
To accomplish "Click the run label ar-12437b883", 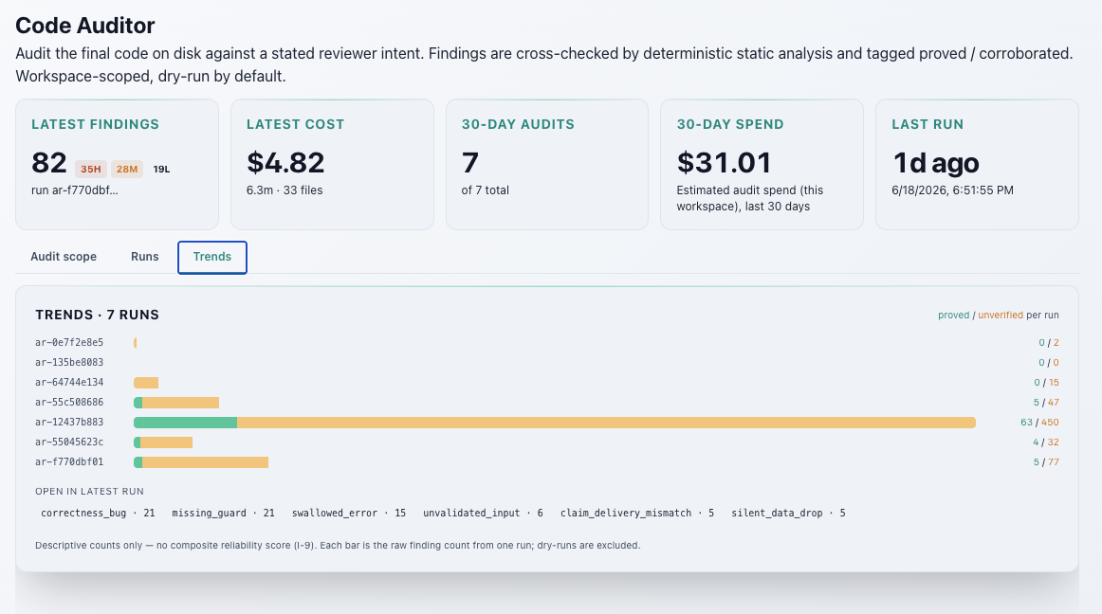I will pos(69,423).
